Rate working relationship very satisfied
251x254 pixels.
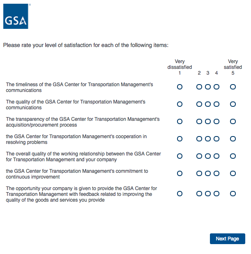[233, 156]
